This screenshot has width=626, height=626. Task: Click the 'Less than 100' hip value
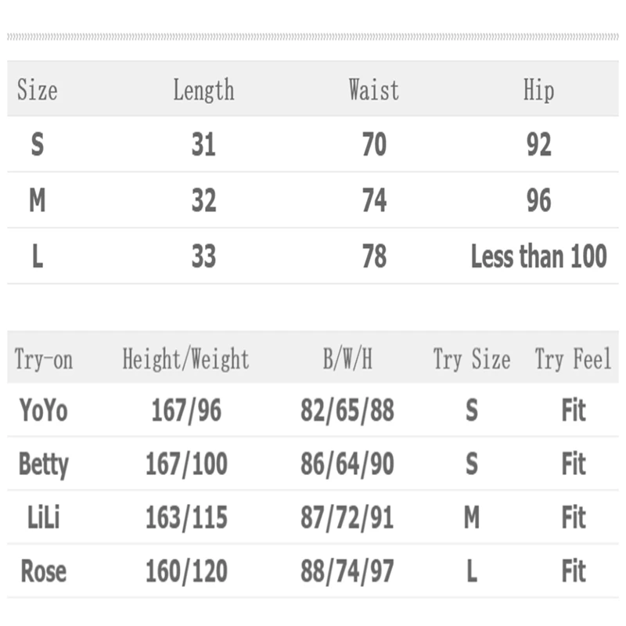click(x=538, y=257)
